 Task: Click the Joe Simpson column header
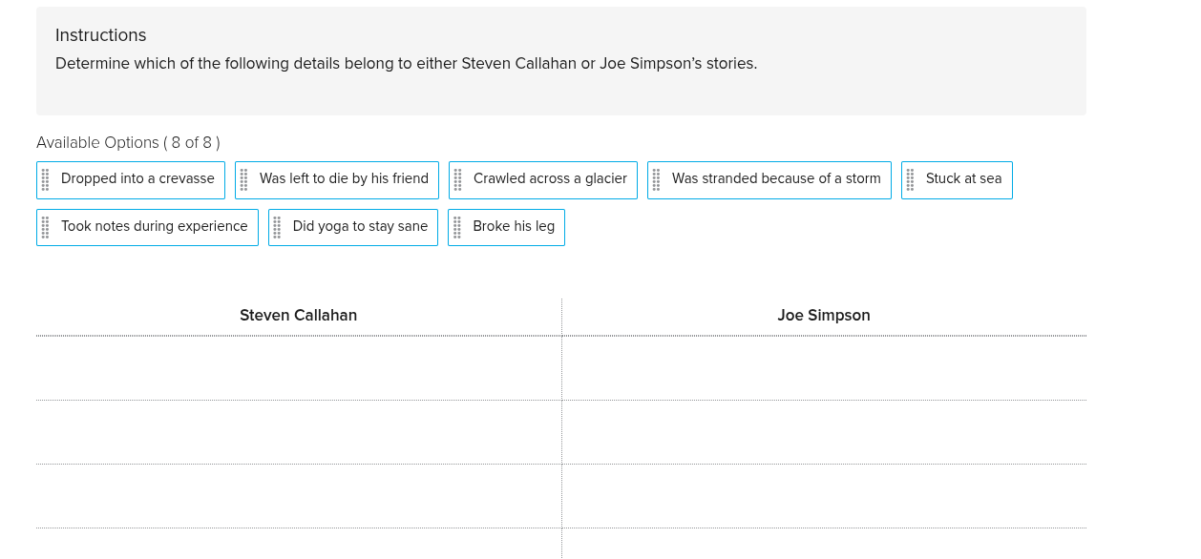(824, 315)
